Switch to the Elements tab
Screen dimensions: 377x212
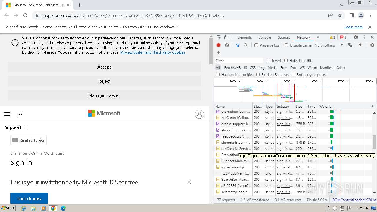244,37
